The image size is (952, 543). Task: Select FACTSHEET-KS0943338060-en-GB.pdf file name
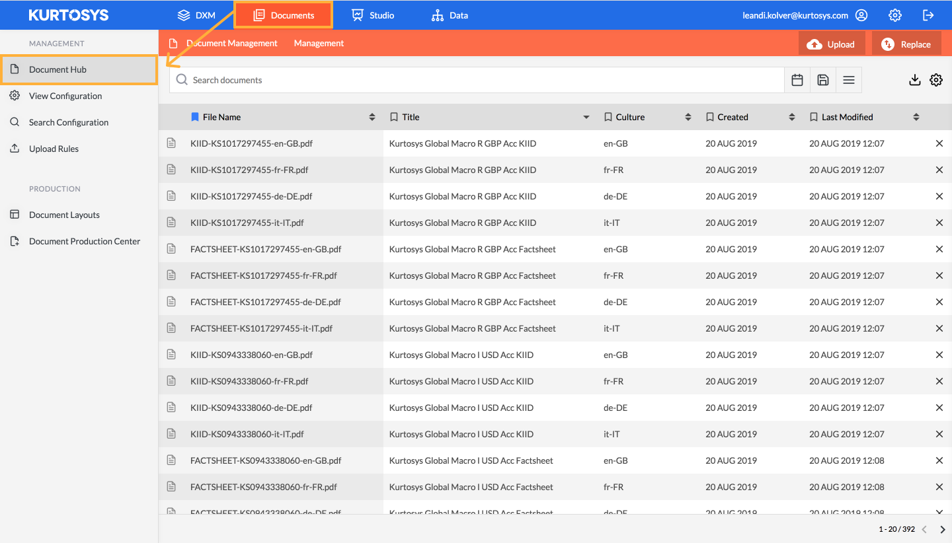(266, 460)
